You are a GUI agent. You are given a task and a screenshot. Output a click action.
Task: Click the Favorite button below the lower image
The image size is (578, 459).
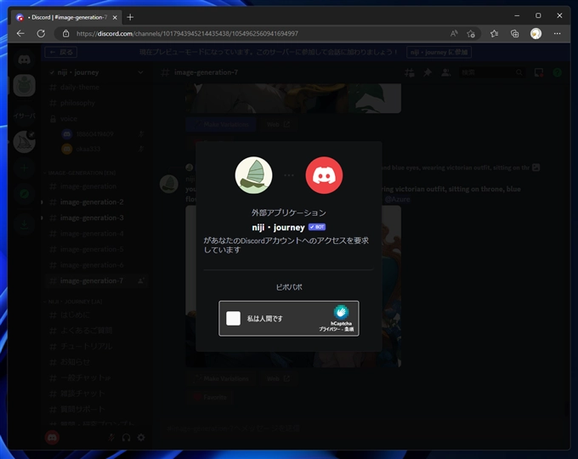click(x=211, y=398)
